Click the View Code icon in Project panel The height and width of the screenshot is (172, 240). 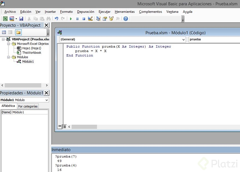pos(4,32)
